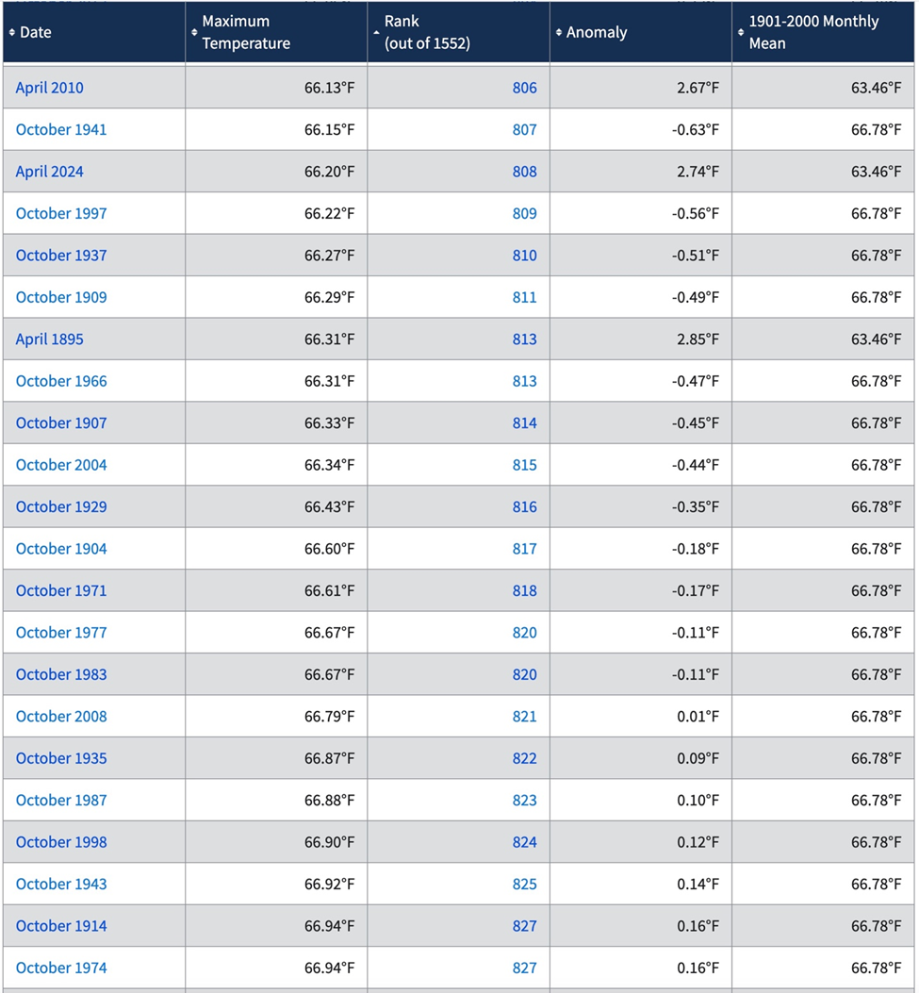919x993 pixels.
Task: Click the sort arrows icon beside Date
Action: [x=12, y=33]
